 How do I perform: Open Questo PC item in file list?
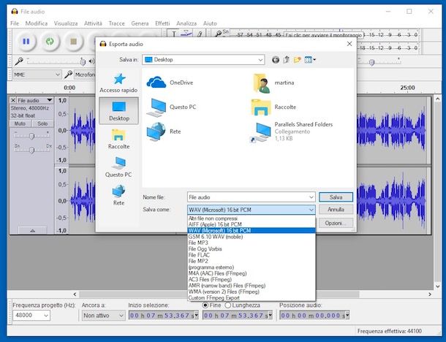pos(171,107)
